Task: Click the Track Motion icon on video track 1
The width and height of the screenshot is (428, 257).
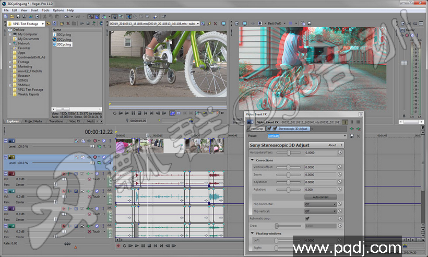Action: 82,141
